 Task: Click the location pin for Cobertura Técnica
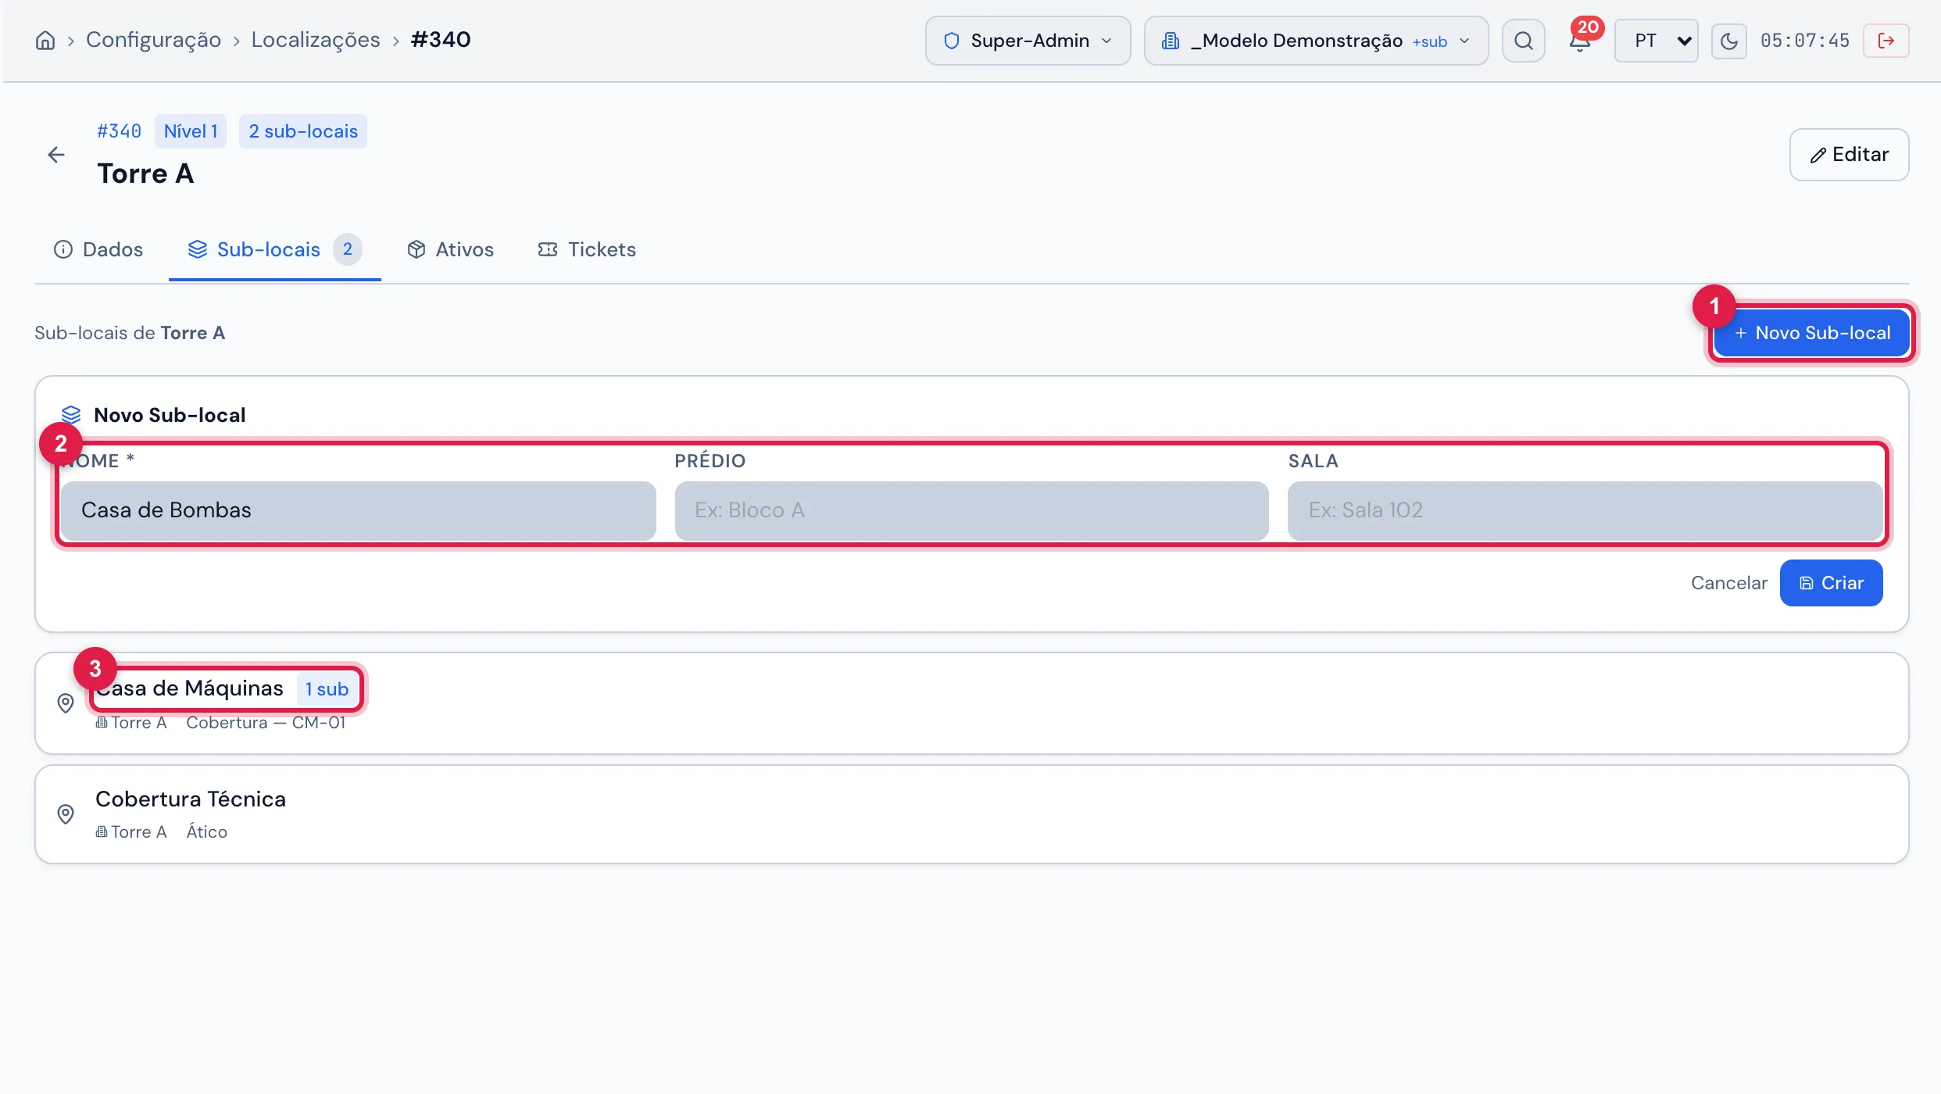[66, 814]
